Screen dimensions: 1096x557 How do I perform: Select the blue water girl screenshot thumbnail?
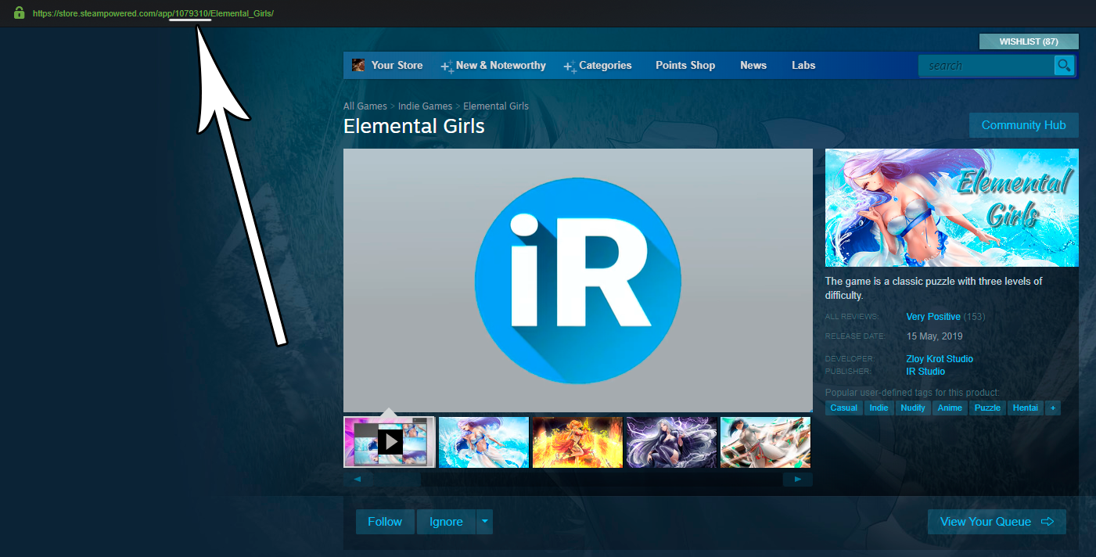[x=483, y=442]
